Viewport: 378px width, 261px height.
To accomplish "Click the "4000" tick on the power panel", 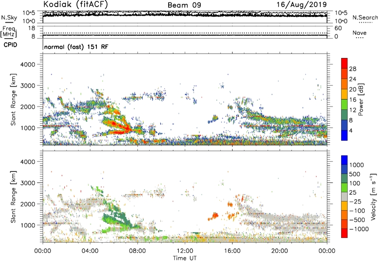I will [x=27, y=65].
